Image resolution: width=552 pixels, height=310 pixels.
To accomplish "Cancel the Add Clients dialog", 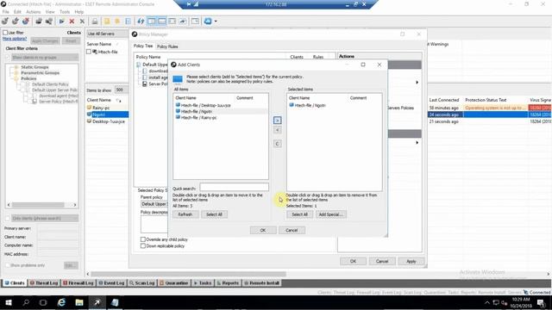I will click(292, 230).
